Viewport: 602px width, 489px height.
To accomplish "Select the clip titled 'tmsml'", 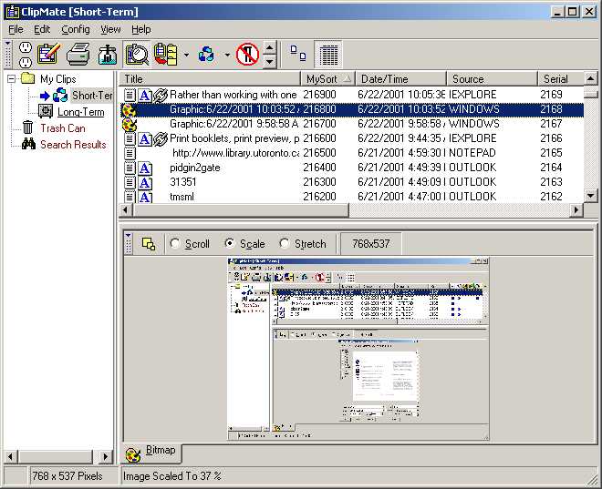I will coord(182,197).
